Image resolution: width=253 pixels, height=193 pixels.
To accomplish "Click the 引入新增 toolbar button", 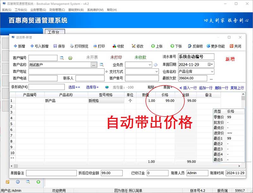I will [39, 46].
